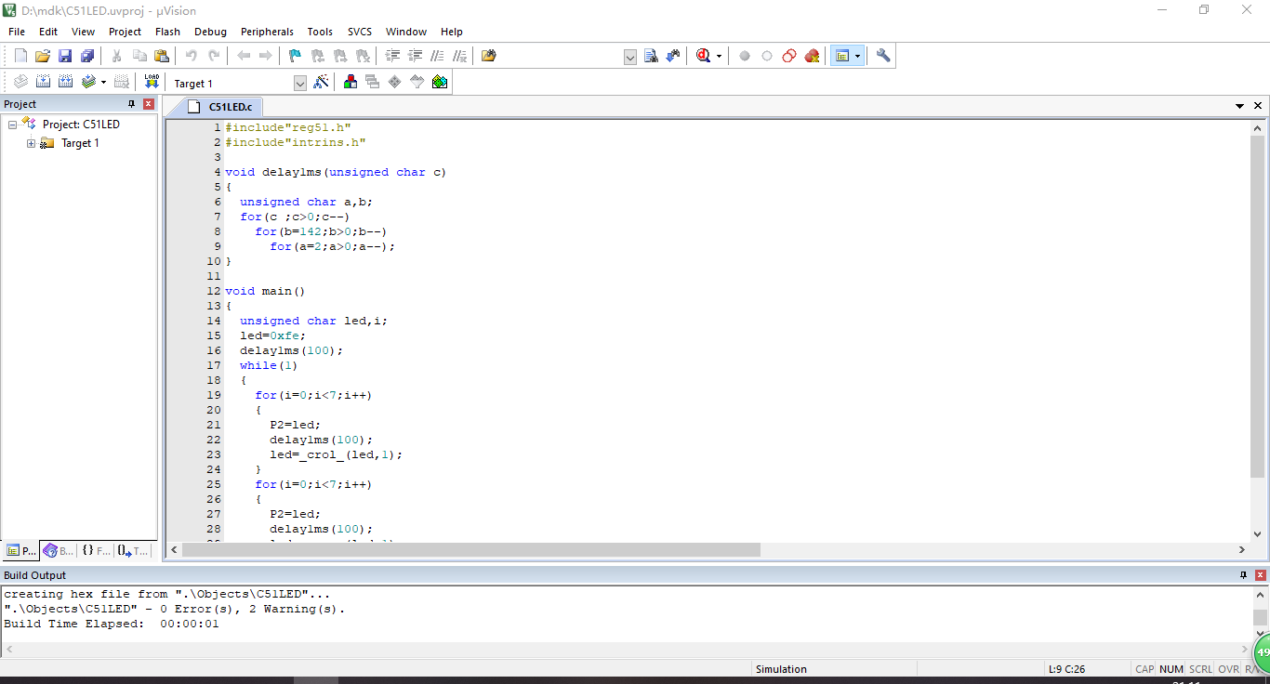Image resolution: width=1270 pixels, height=684 pixels.
Task: Open the File menu
Action: click(17, 32)
